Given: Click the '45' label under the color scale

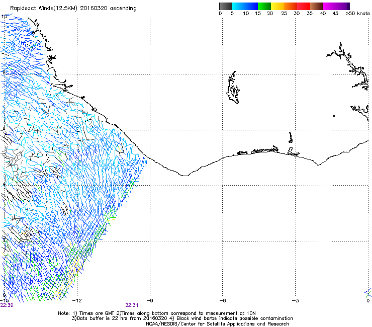Looking at the screenshot, I should (x=335, y=14).
